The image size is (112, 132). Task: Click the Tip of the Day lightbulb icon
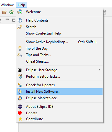tap(20, 48)
